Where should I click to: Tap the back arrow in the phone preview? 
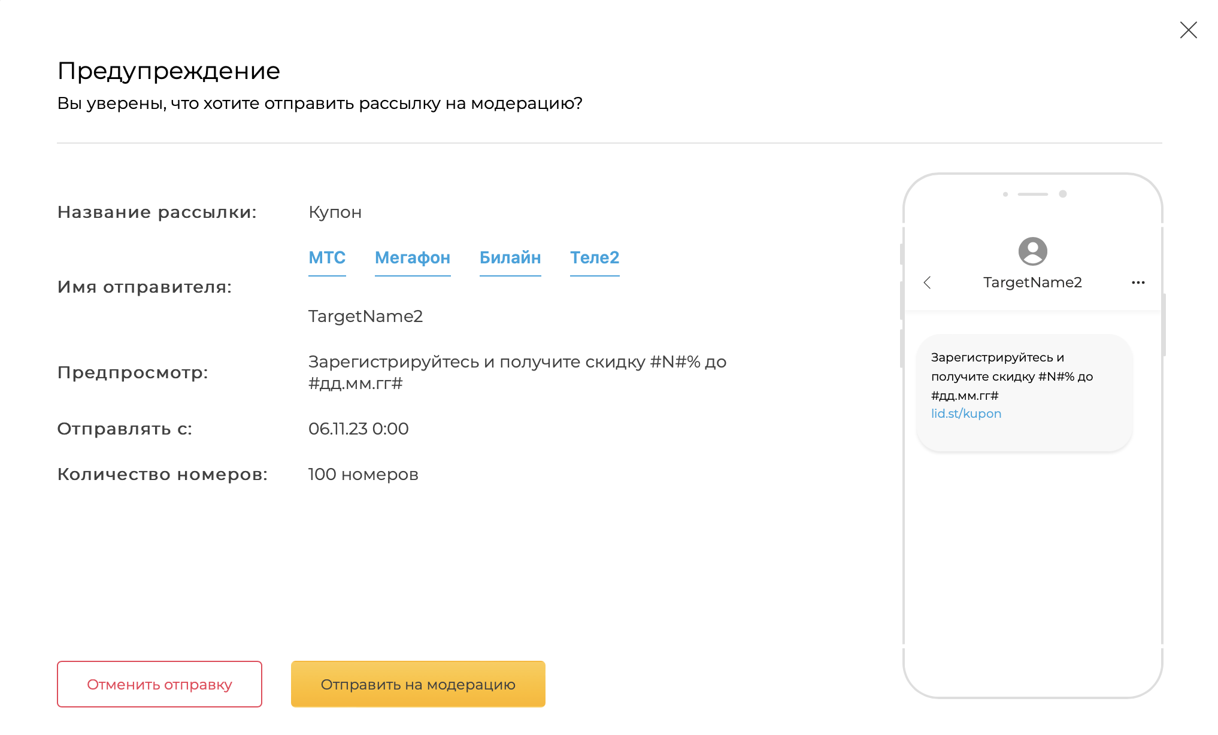click(928, 283)
